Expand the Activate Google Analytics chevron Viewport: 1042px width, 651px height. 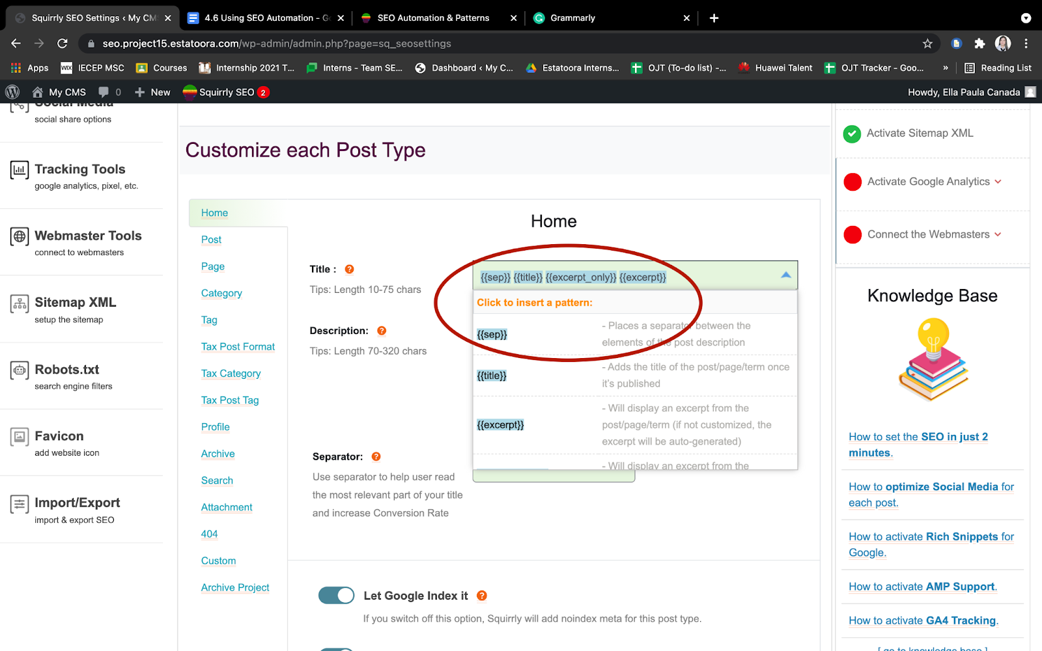coord(998,182)
